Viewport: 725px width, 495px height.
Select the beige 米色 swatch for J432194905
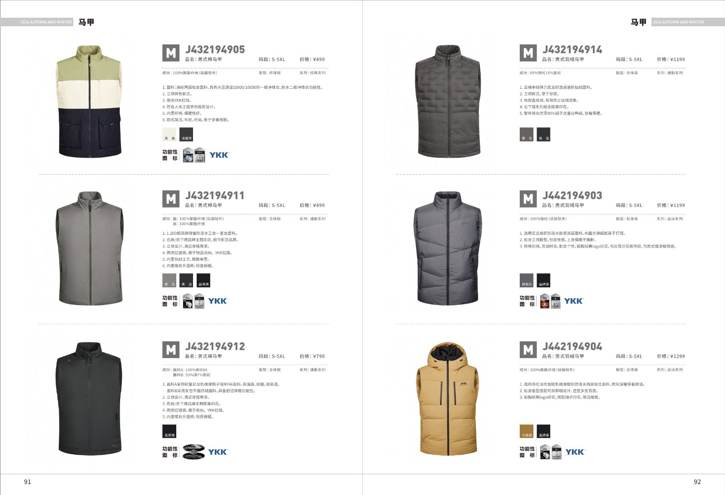[x=169, y=135]
